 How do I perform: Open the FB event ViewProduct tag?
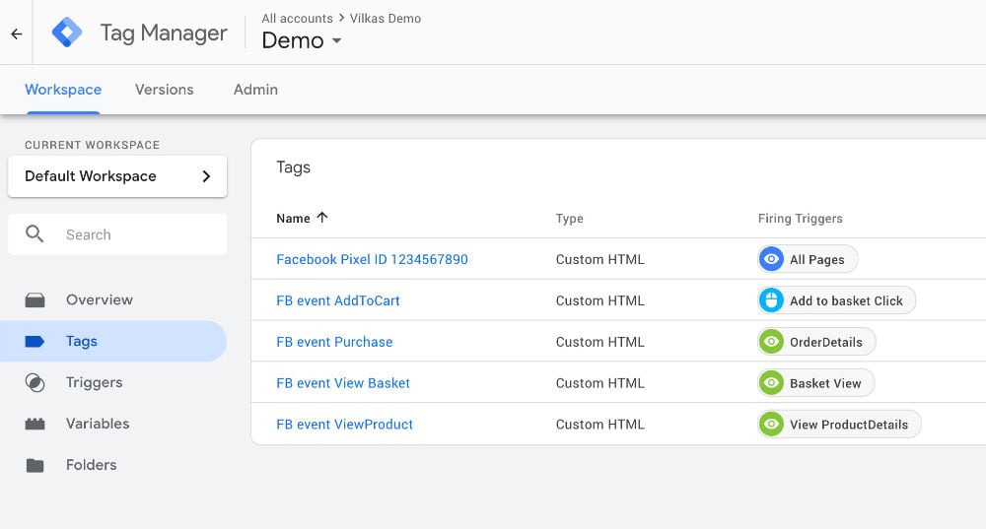344,425
